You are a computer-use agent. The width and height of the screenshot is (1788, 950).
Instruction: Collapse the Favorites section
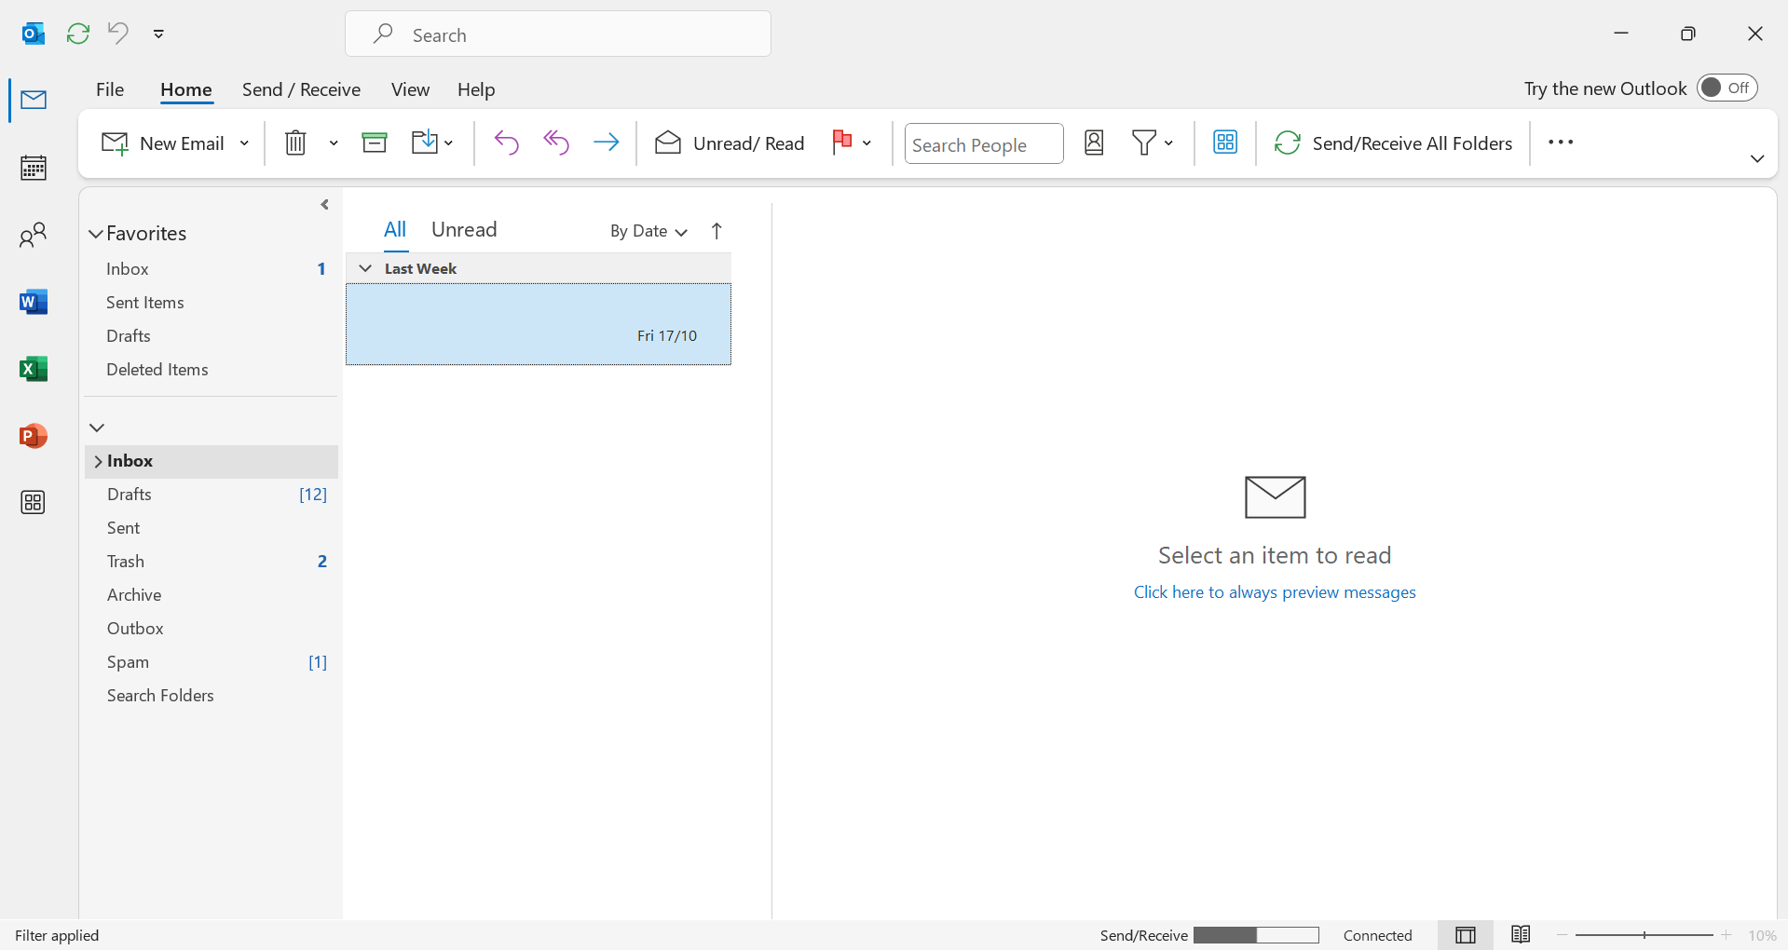point(95,234)
